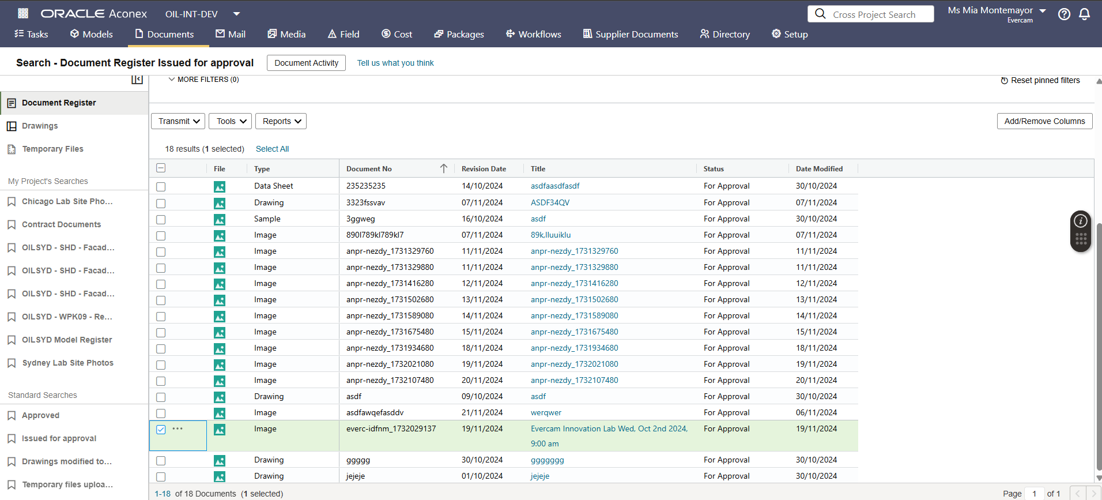The width and height of the screenshot is (1102, 500).
Task: Open file icon for document 3323fssvav
Action: (x=220, y=204)
